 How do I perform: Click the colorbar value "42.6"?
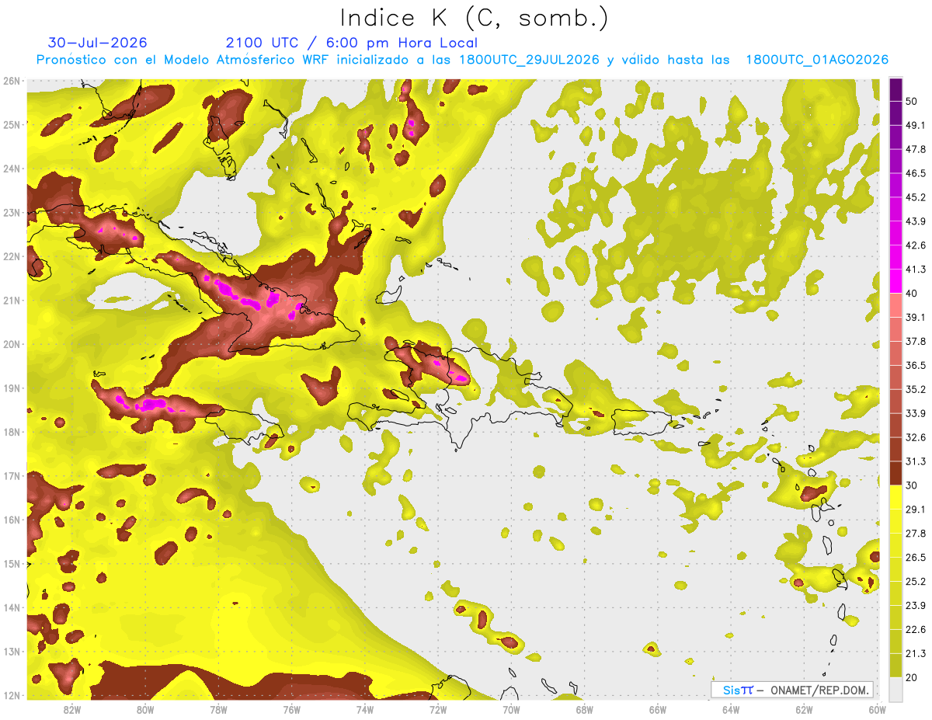pyautogui.click(x=915, y=245)
